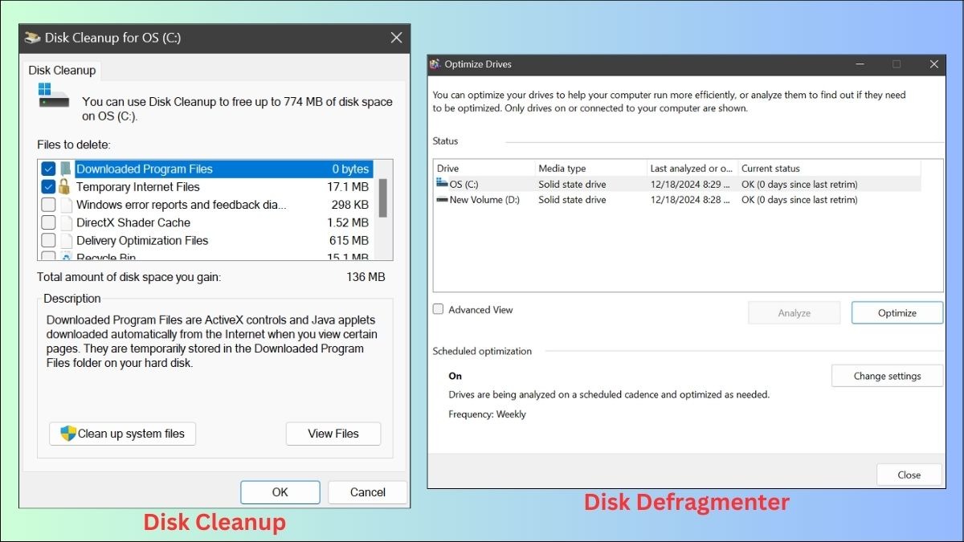Open Change settings for scheduled optimization
This screenshot has height=542, width=964.
887,376
